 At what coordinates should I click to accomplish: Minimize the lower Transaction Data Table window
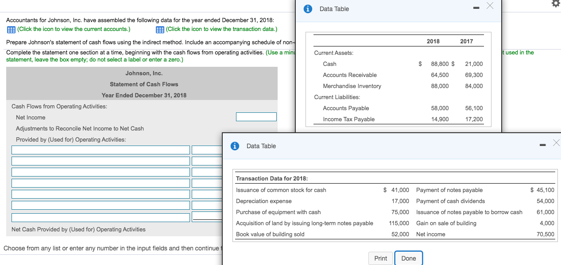(x=543, y=145)
